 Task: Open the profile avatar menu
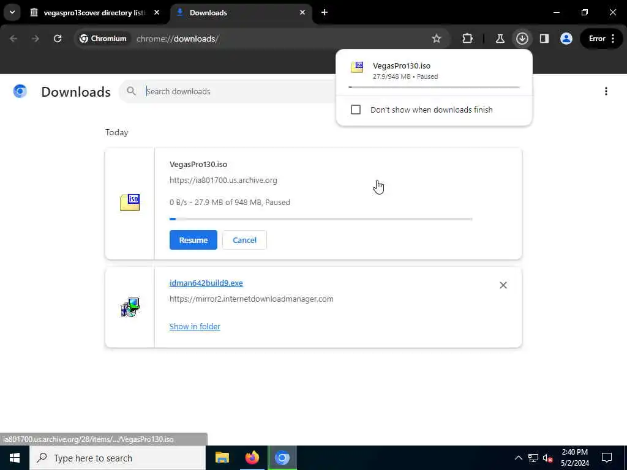(x=566, y=39)
